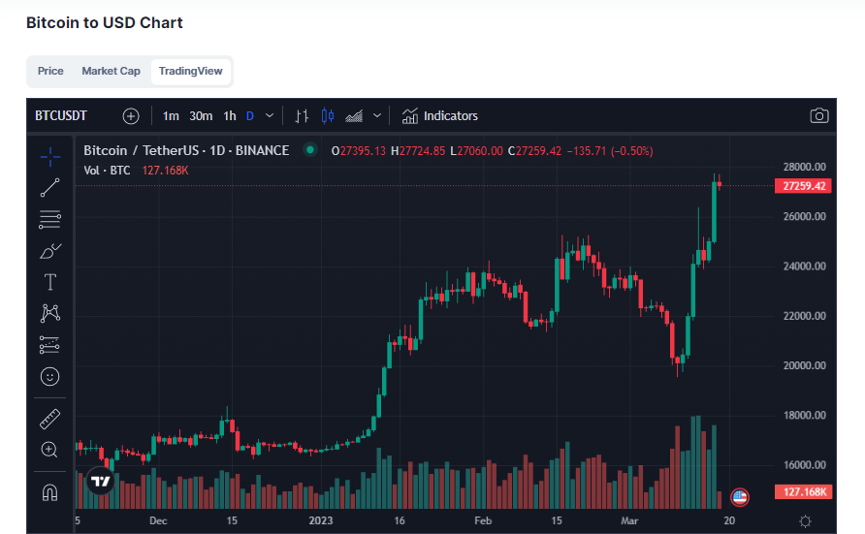Screen dimensions: 865x534
Task: Select the D daily interval
Action: point(250,115)
